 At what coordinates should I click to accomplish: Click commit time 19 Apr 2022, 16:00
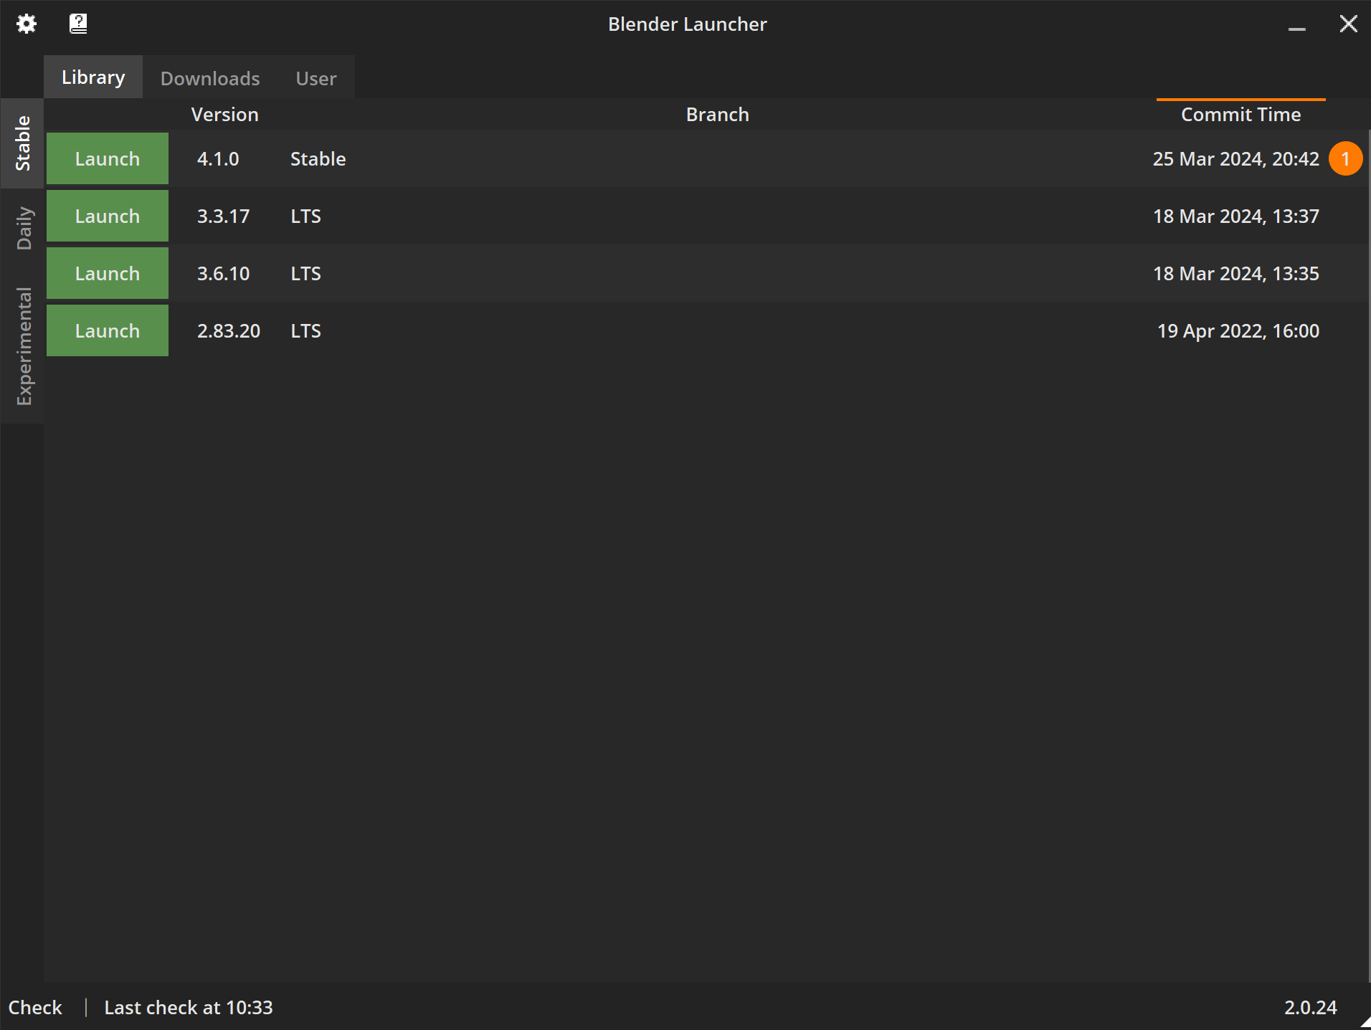click(x=1238, y=330)
